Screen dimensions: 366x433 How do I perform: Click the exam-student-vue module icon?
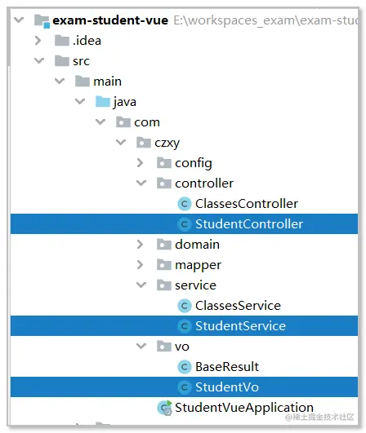pos(42,21)
